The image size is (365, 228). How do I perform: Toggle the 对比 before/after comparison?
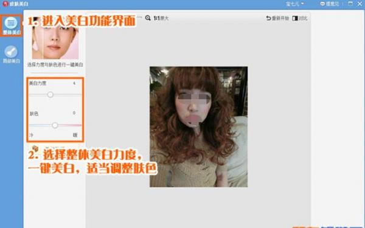300,18
